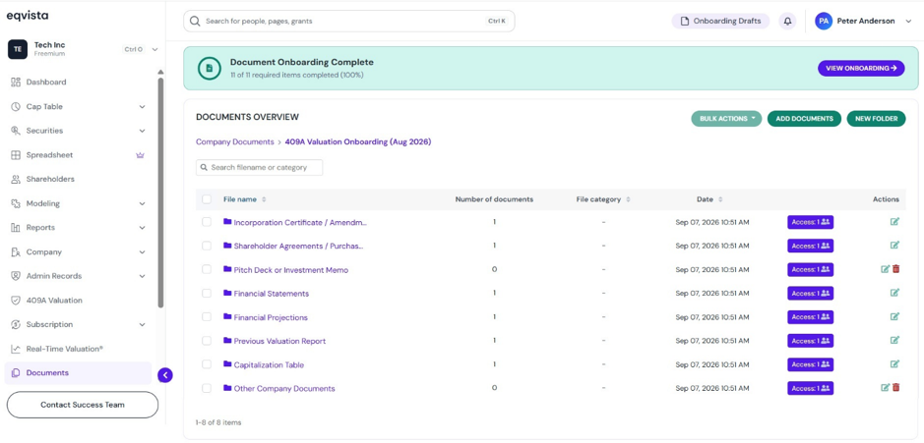Check the Previous Valuation Report checkbox

click(207, 341)
